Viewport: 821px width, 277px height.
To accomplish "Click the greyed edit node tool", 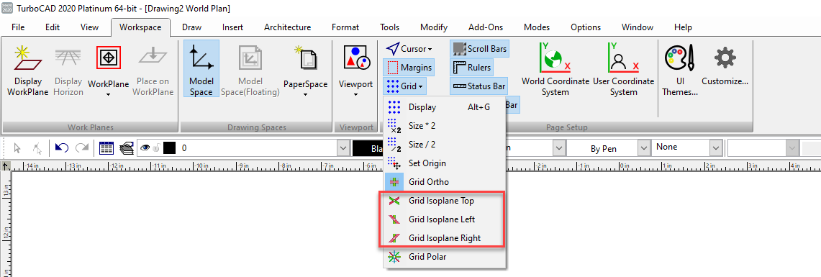I will 37,148.
